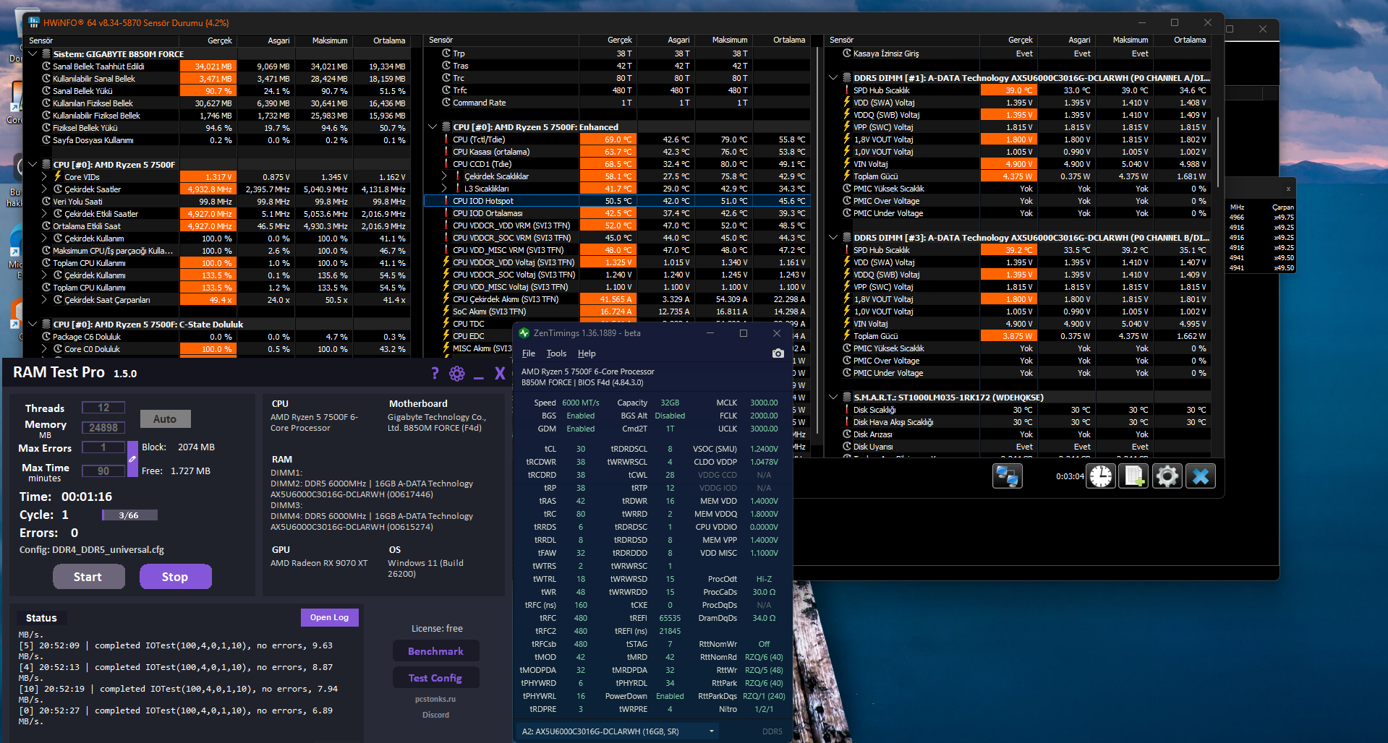Collapse DDR5 DIMM [#1] sensor group
Viewport: 1388px width, 743px height.
(x=833, y=77)
